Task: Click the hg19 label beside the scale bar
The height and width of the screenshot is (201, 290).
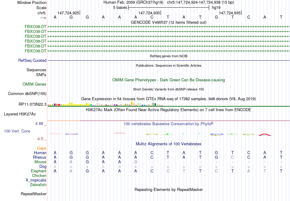Action: (216, 8)
